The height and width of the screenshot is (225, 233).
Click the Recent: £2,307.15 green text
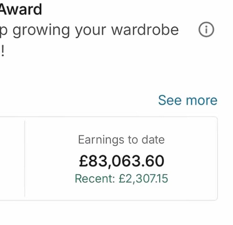coord(121,179)
